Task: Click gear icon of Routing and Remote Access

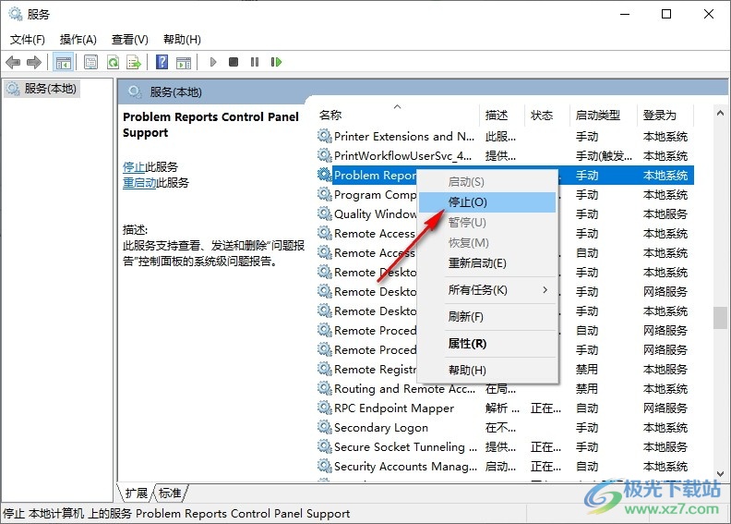Action: [325, 388]
